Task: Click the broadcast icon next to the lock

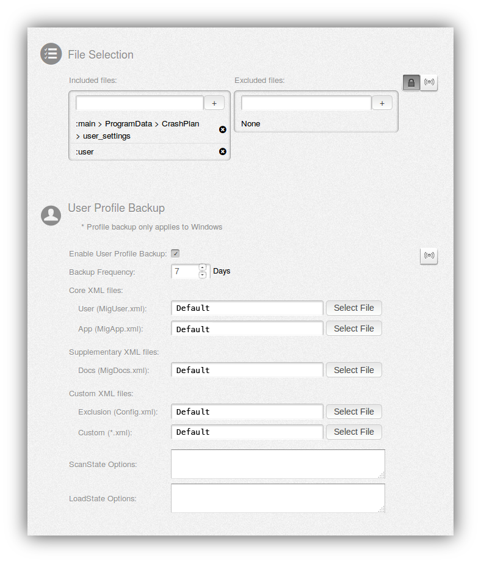Action: click(429, 82)
